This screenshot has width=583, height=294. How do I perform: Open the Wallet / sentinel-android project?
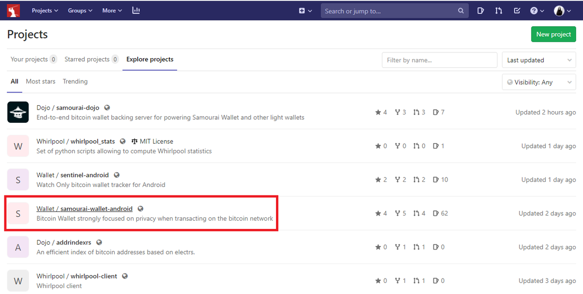pos(73,175)
